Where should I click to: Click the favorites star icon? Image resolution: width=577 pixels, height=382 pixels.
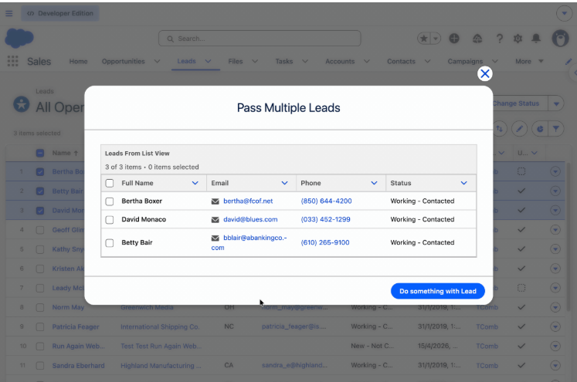[x=423, y=39]
